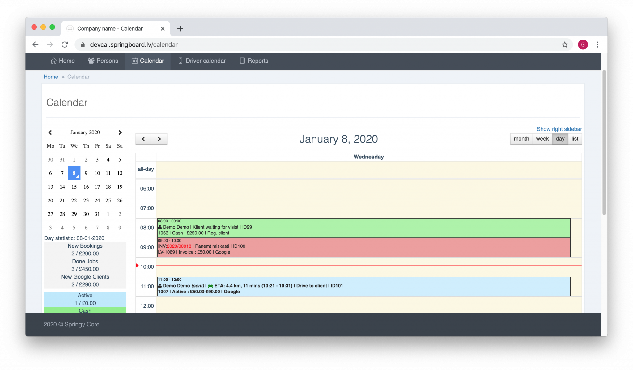The width and height of the screenshot is (633, 370).
Task: Open the Reports navigation item
Action: click(x=254, y=61)
